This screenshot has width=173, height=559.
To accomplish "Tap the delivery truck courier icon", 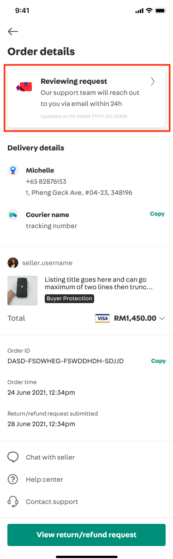I will [13, 215].
